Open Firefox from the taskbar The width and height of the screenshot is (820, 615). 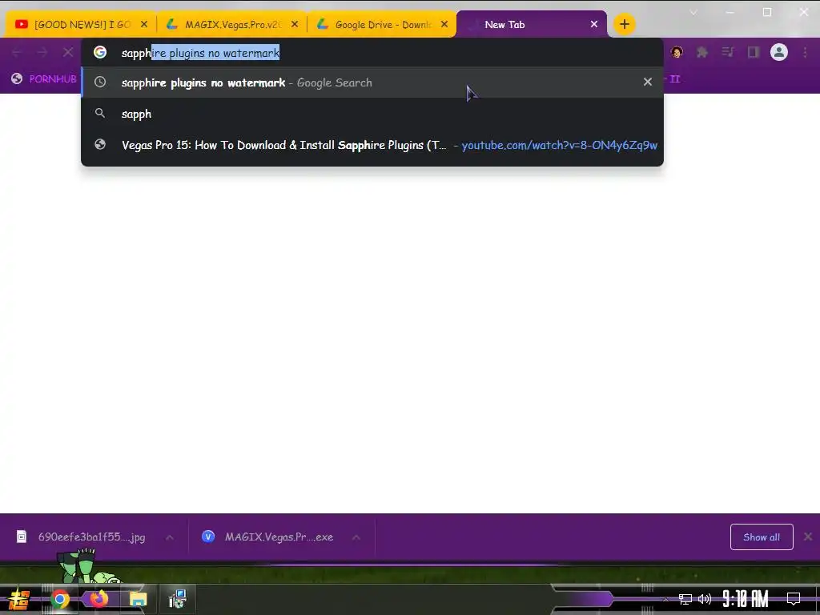coord(98,599)
